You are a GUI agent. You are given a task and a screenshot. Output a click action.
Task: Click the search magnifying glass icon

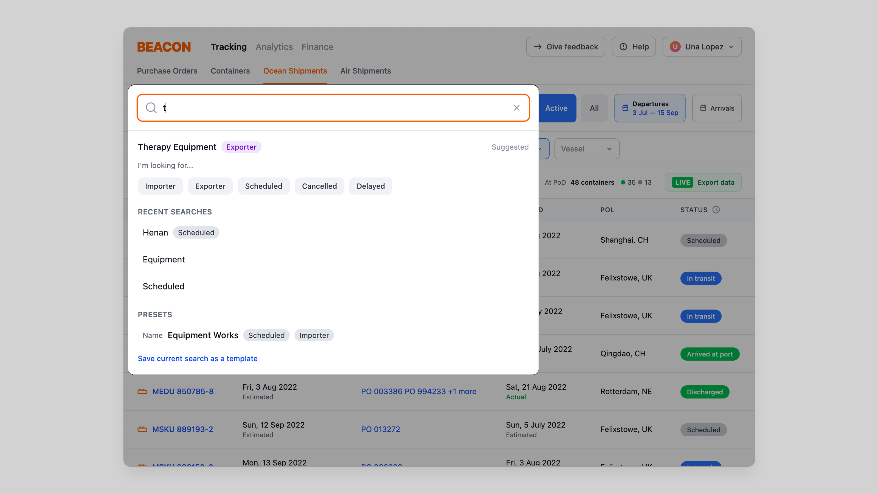pyautogui.click(x=151, y=108)
